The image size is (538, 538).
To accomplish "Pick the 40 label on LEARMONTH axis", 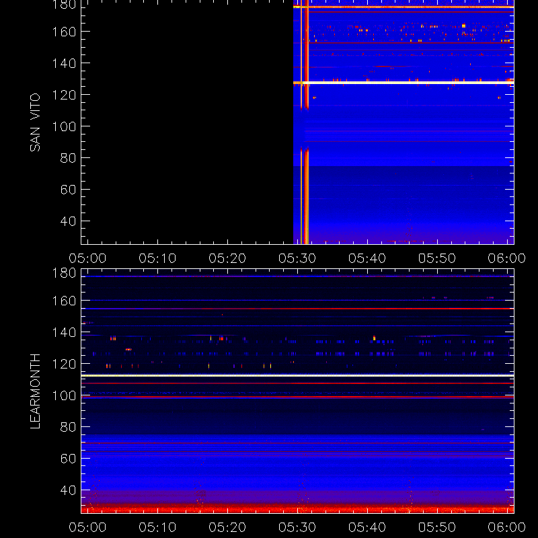I will [68, 490].
